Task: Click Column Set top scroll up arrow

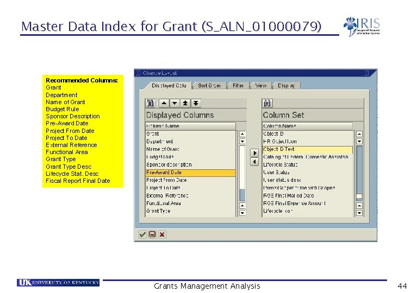Action: click(x=359, y=134)
